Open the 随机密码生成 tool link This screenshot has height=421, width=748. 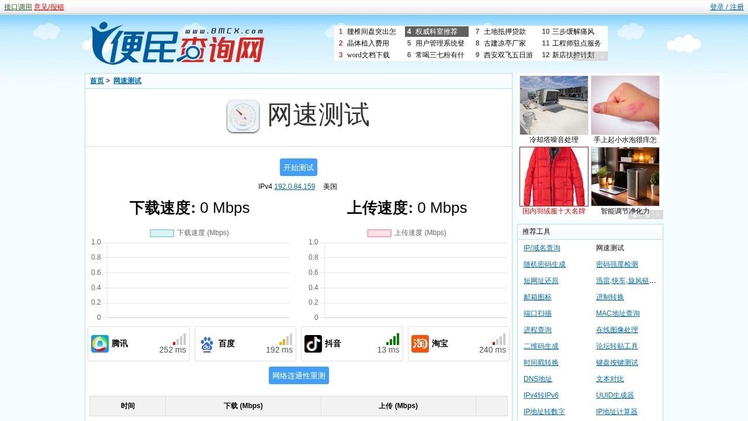[545, 264]
